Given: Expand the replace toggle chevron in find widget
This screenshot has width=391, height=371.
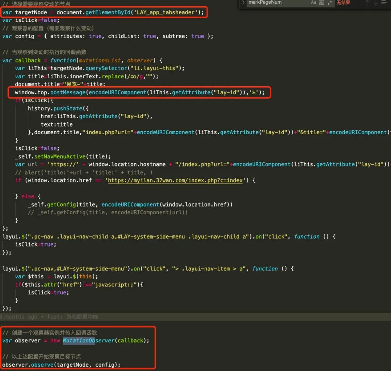Looking at the screenshot, I should pyautogui.click(x=243, y=3).
